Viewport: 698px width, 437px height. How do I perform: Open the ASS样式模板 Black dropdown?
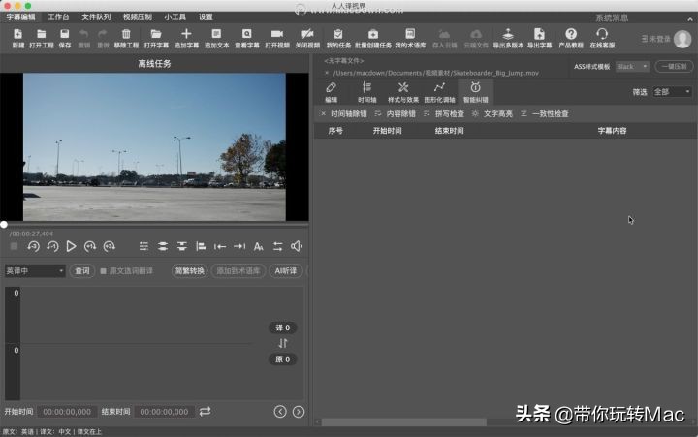pos(632,66)
